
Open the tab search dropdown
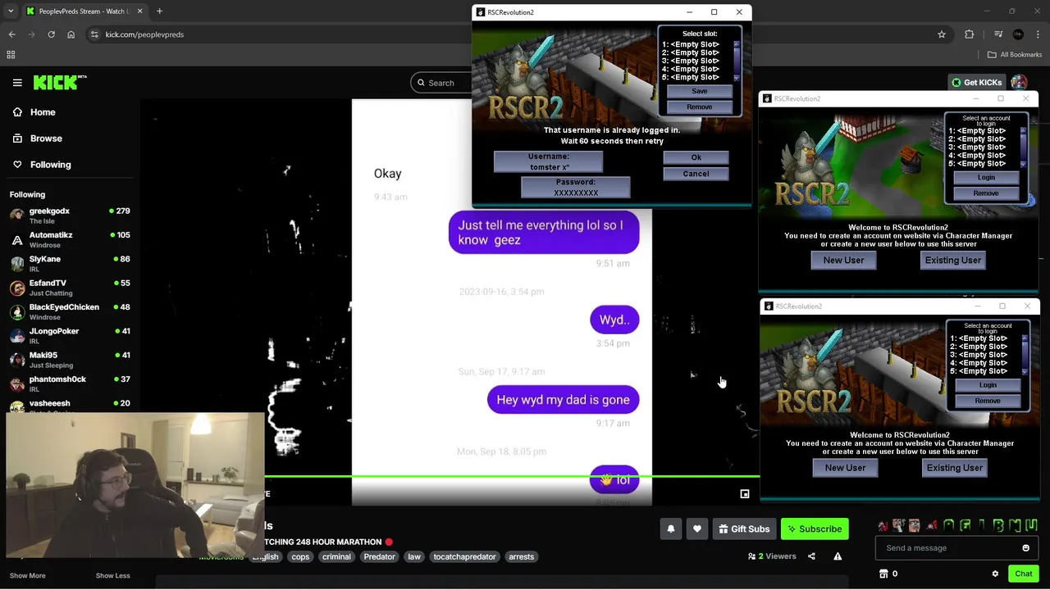[11, 11]
